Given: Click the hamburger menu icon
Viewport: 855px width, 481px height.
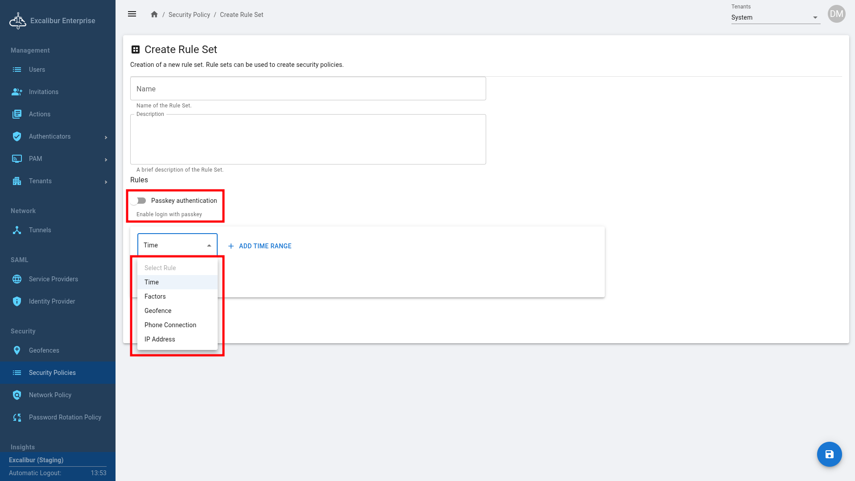Looking at the screenshot, I should click(x=132, y=14).
